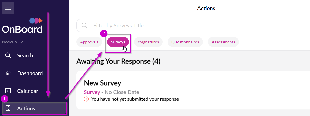The image size is (310, 116).
Task: Click the Filter by Surveys Title field
Action: point(193,25)
